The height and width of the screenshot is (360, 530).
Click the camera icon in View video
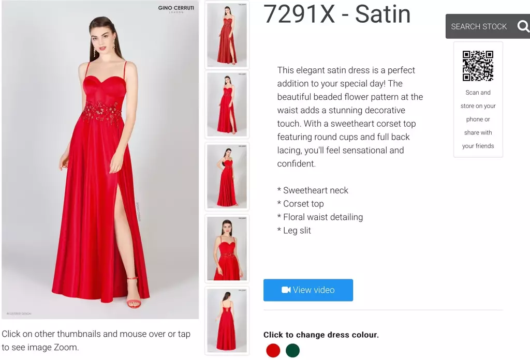pyautogui.click(x=286, y=290)
